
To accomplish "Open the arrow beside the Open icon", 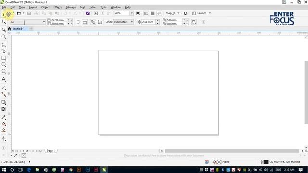I will coord(24,13).
